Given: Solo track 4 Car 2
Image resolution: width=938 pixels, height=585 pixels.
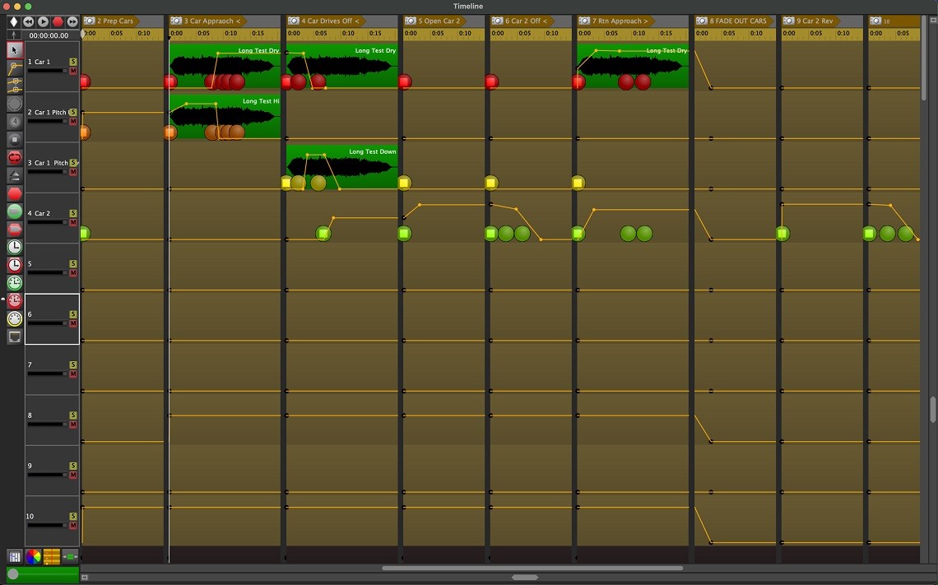Looking at the screenshot, I should click(x=73, y=213).
